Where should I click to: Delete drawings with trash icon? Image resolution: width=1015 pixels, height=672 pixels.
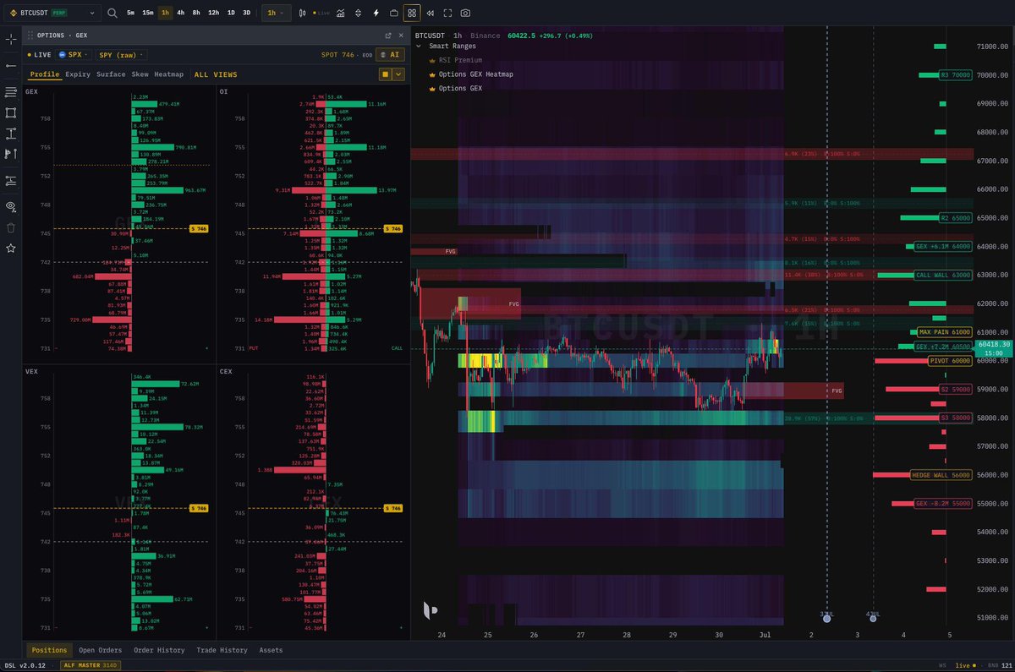click(11, 227)
